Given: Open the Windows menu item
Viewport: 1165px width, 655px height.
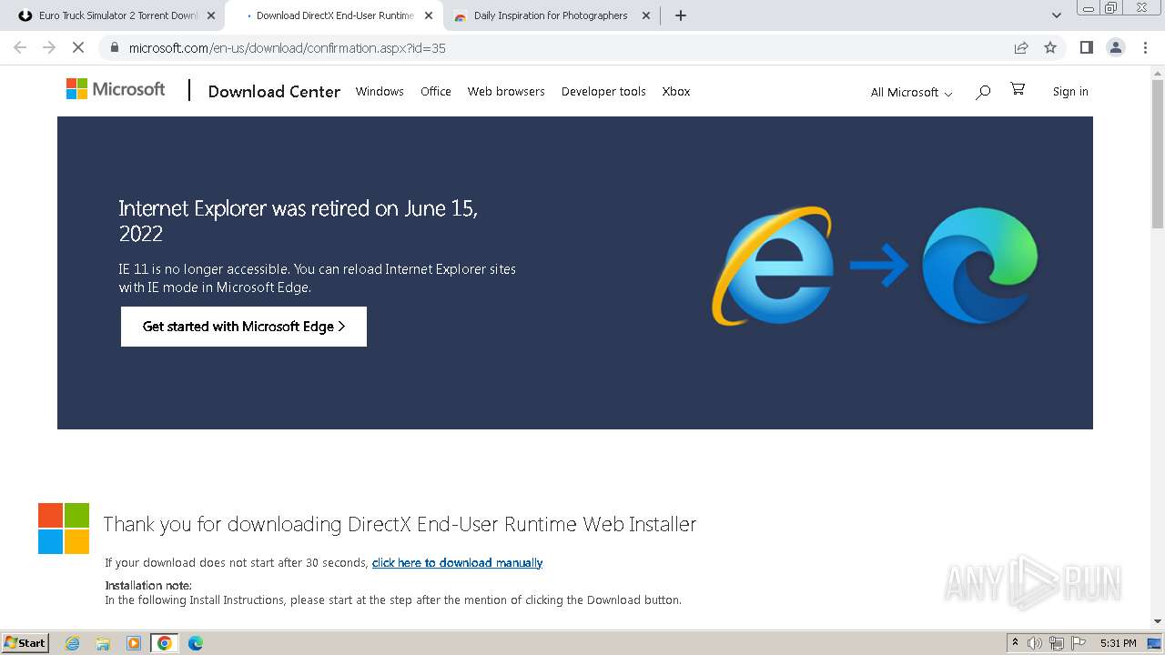Looking at the screenshot, I should (x=380, y=91).
